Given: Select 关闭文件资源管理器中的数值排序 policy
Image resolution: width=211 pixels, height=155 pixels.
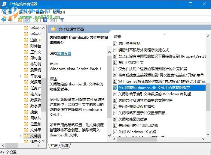Looking at the screenshot, I should tap(145, 100).
